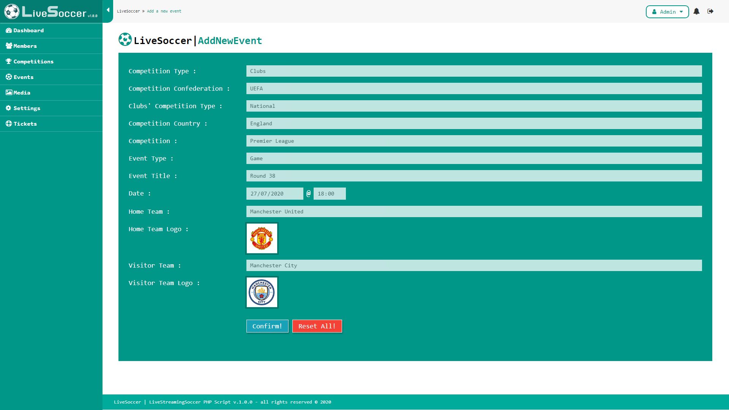
Task: Open the Competition Type dropdown showing Clubs
Action: (x=473, y=71)
